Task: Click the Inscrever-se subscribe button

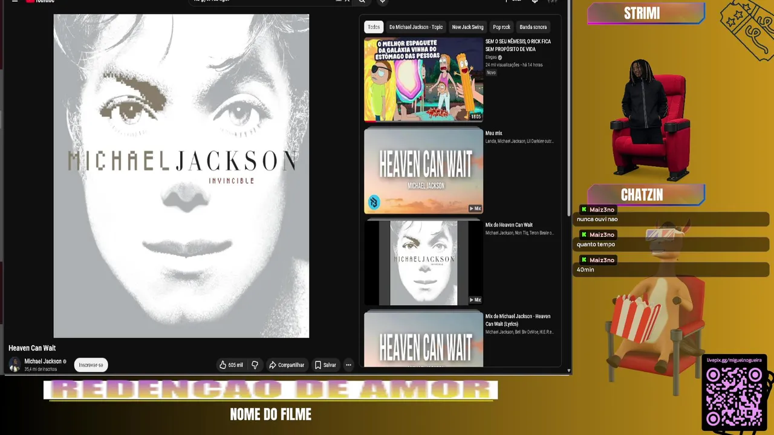Action: pyautogui.click(x=91, y=365)
